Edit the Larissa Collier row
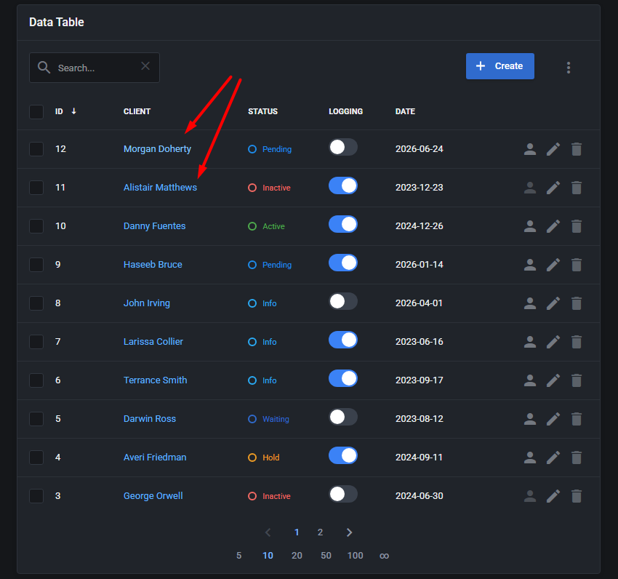618x579 pixels. (x=553, y=342)
